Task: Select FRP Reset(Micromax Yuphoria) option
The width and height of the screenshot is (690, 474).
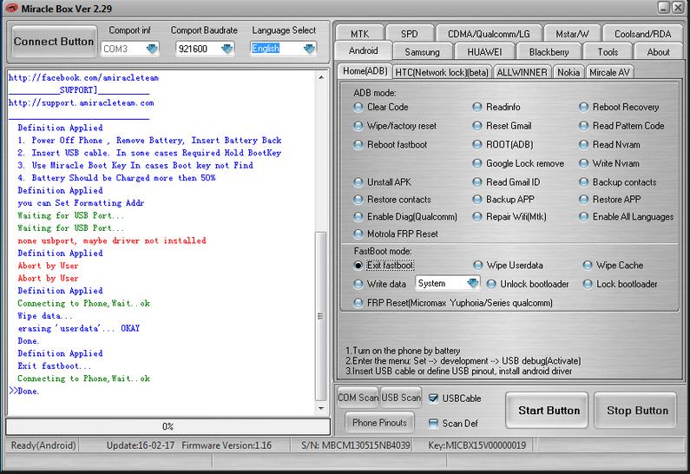Action: [453, 303]
